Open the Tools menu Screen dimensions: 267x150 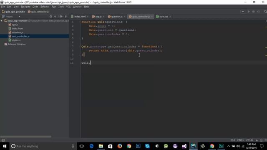tap(61, 7)
